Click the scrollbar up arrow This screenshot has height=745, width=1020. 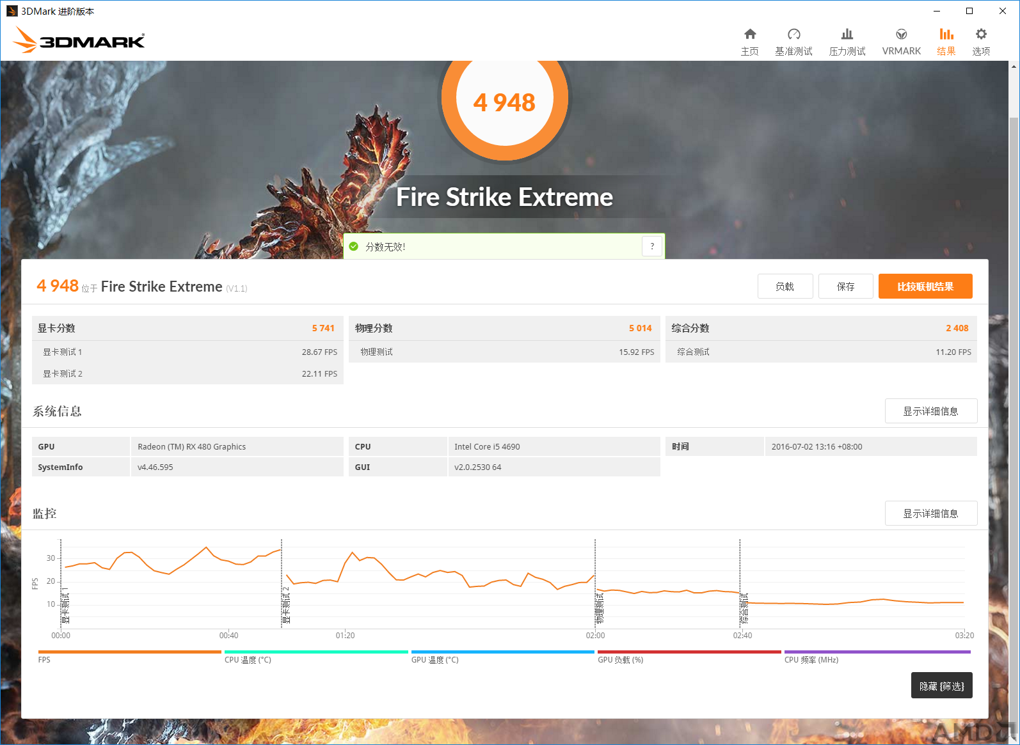(x=1014, y=67)
